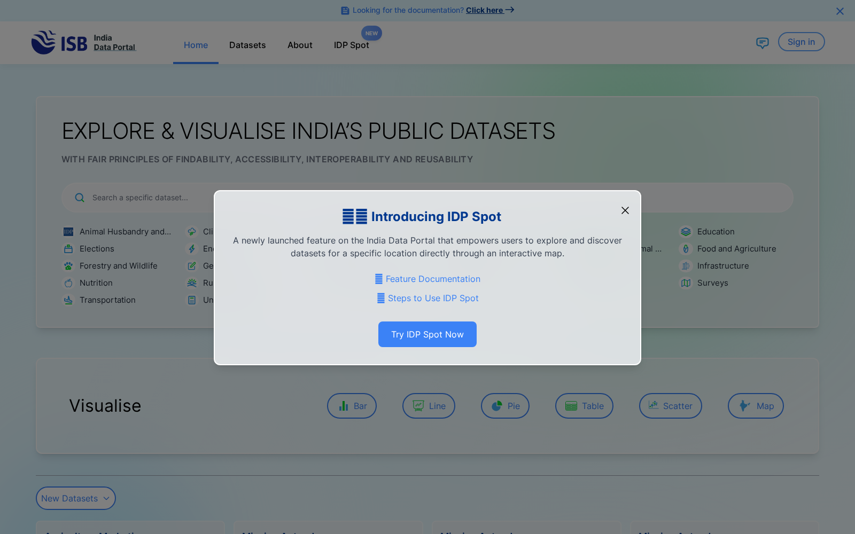Open the Datasets menu item

[247, 45]
